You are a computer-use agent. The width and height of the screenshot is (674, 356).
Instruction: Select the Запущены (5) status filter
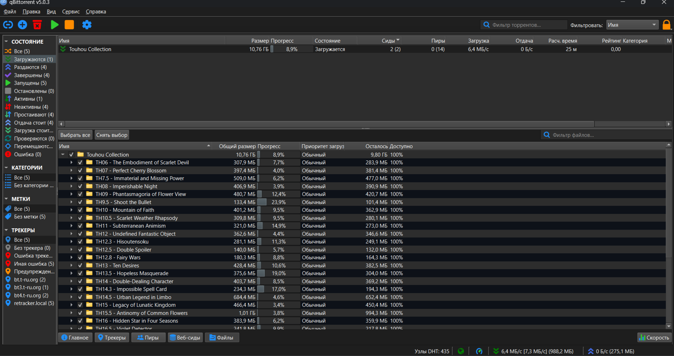30,83
